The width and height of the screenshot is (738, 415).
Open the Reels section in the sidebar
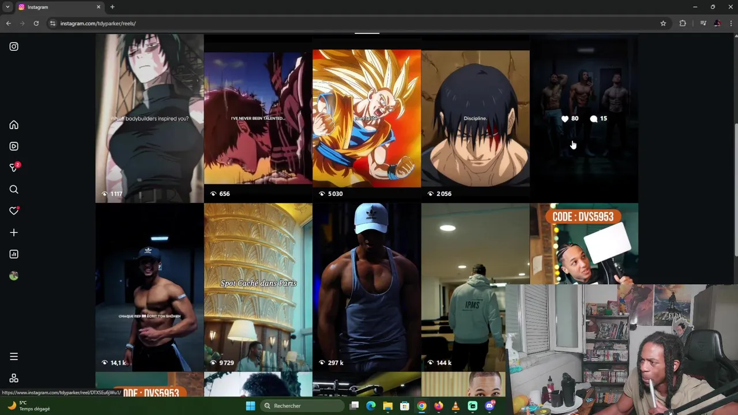point(14,146)
